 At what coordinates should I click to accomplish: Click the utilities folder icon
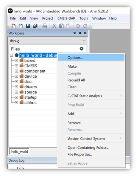(22, 102)
